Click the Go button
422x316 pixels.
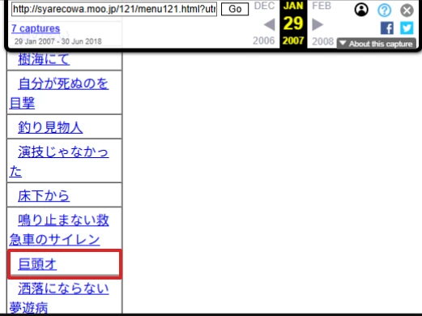point(235,9)
